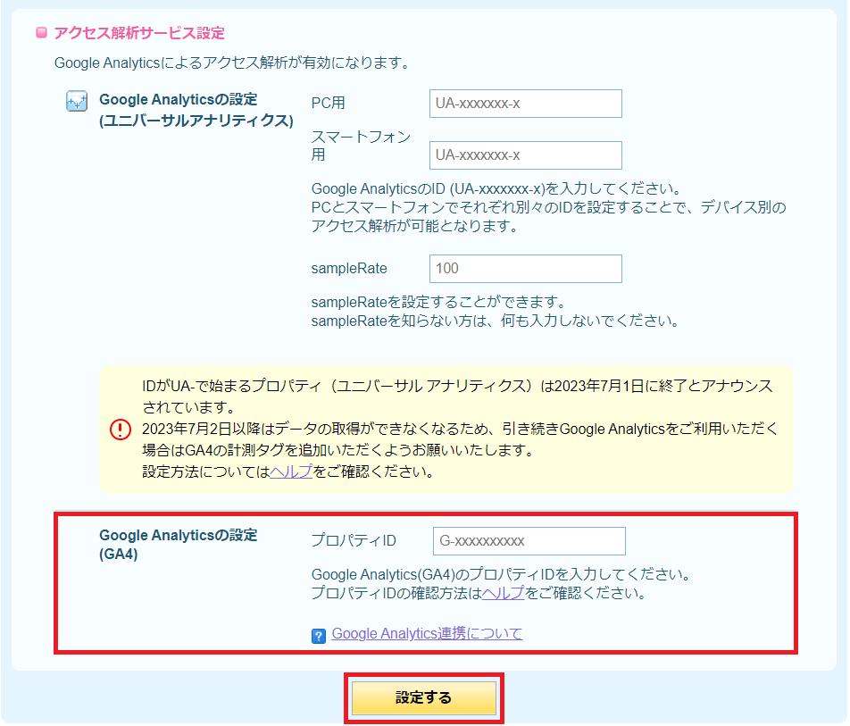Focus the スマートフォン用 UA tracking ID field
The height and width of the screenshot is (726, 850).
click(525, 155)
